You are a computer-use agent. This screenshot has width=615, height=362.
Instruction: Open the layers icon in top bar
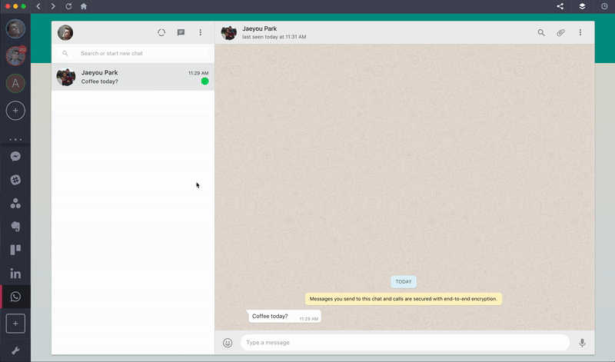[582, 6]
